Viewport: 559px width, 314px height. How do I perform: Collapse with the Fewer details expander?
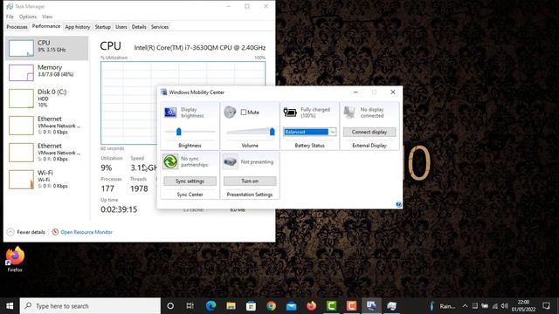26,232
